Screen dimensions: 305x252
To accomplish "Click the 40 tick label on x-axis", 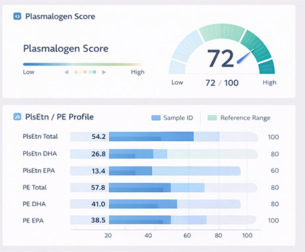I will tap(149, 235).
